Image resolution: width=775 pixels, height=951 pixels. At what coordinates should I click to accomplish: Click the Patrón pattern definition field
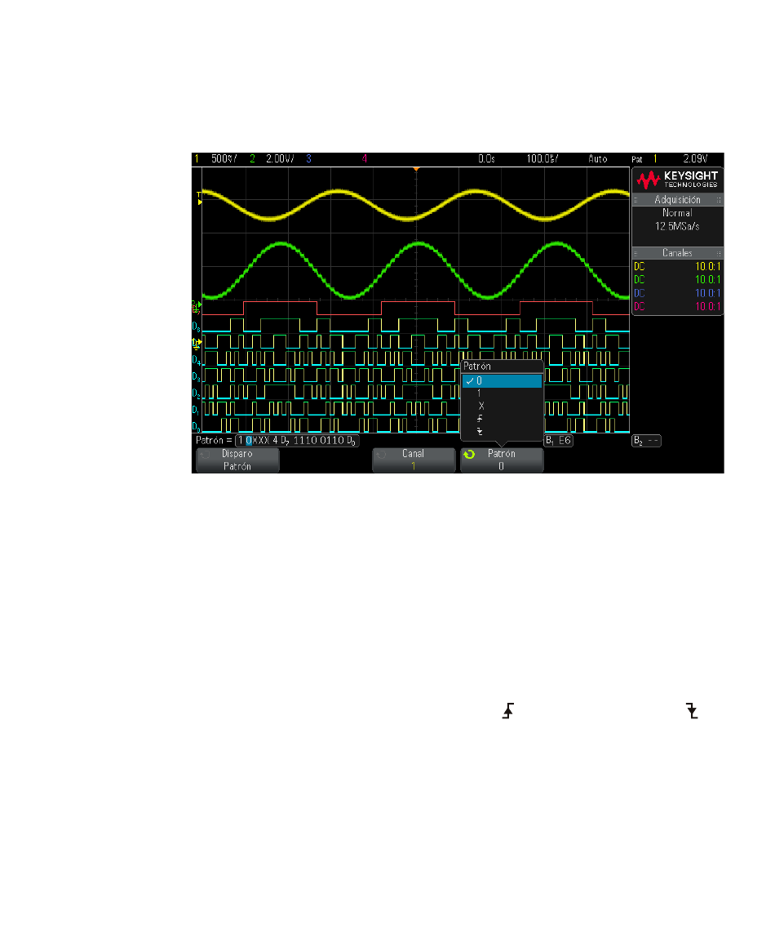(297, 440)
